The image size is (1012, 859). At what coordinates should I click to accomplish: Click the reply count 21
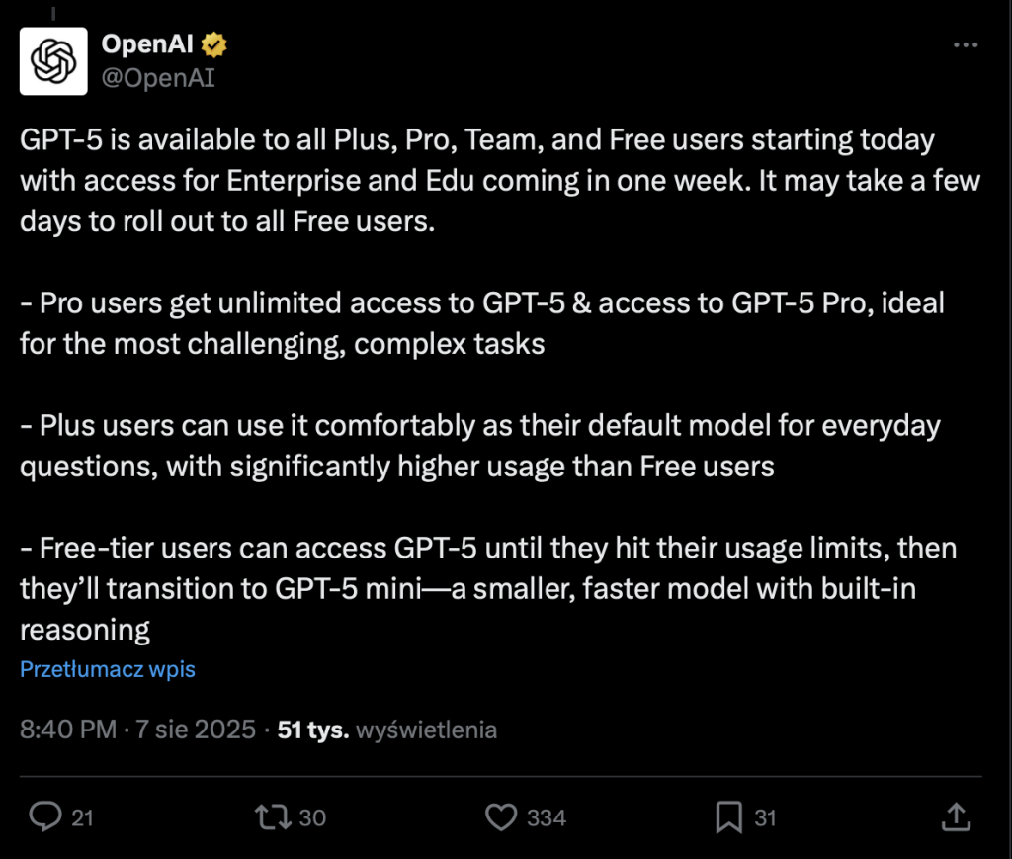click(82, 818)
